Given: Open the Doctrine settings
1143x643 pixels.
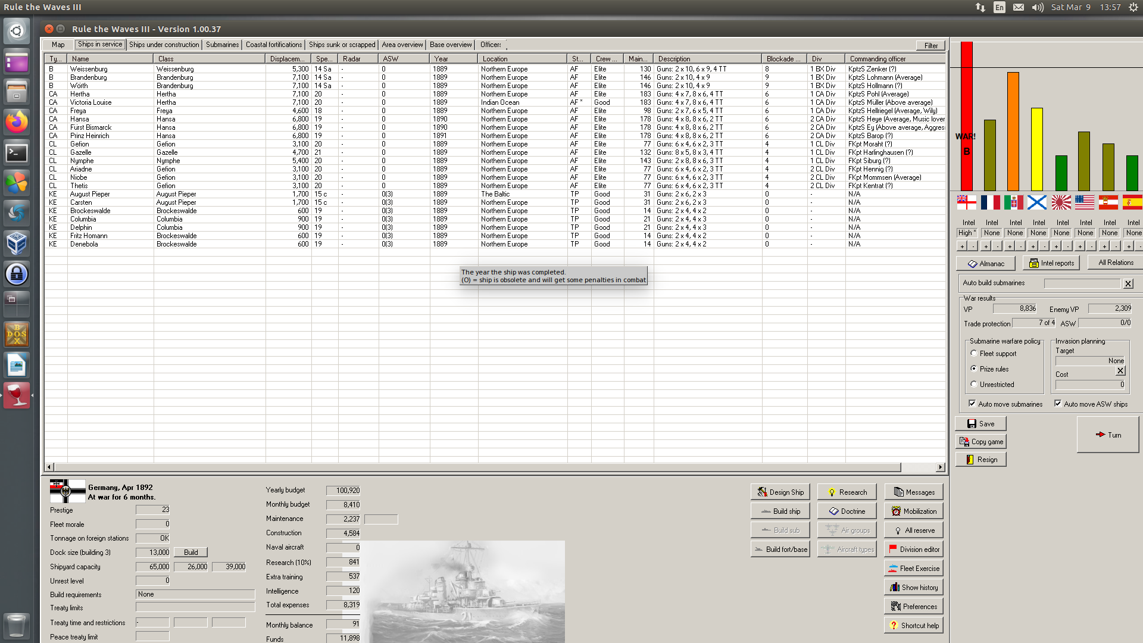Looking at the screenshot, I should 847,511.
